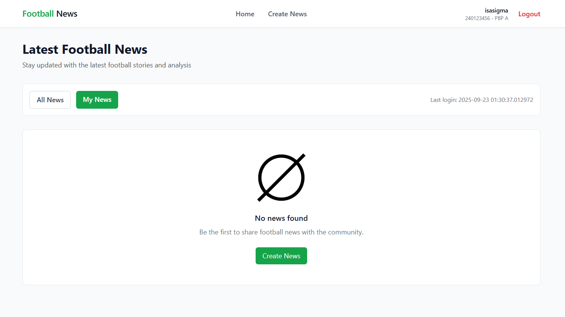Image resolution: width=565 pixels, height=317 pixels.
Task: Click the green "Football" word in the logo
Action: click(38, 14)
